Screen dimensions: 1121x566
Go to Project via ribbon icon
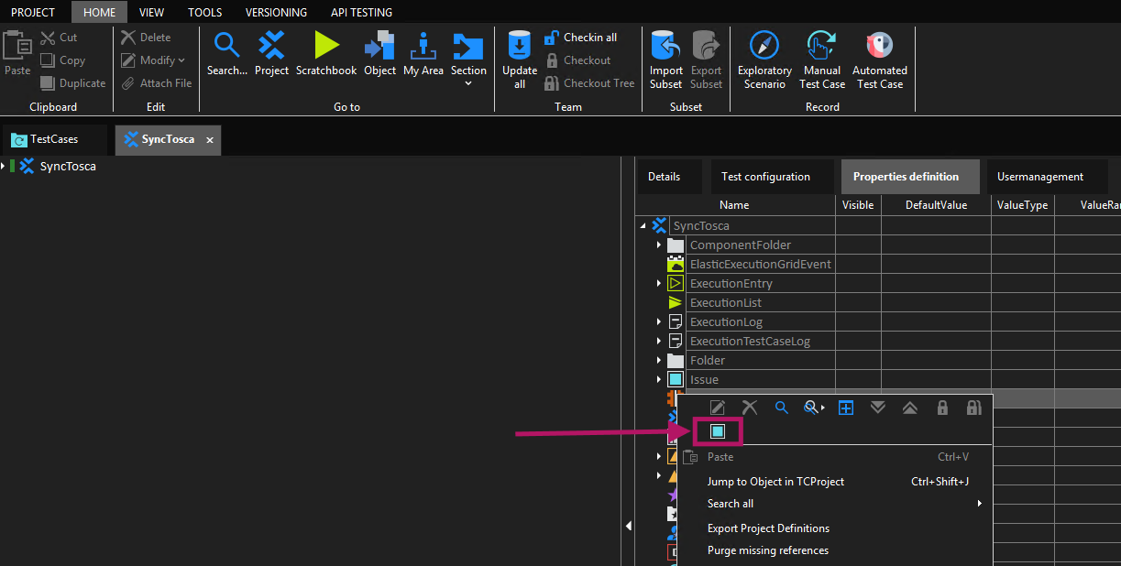click(x=271, y=46)
